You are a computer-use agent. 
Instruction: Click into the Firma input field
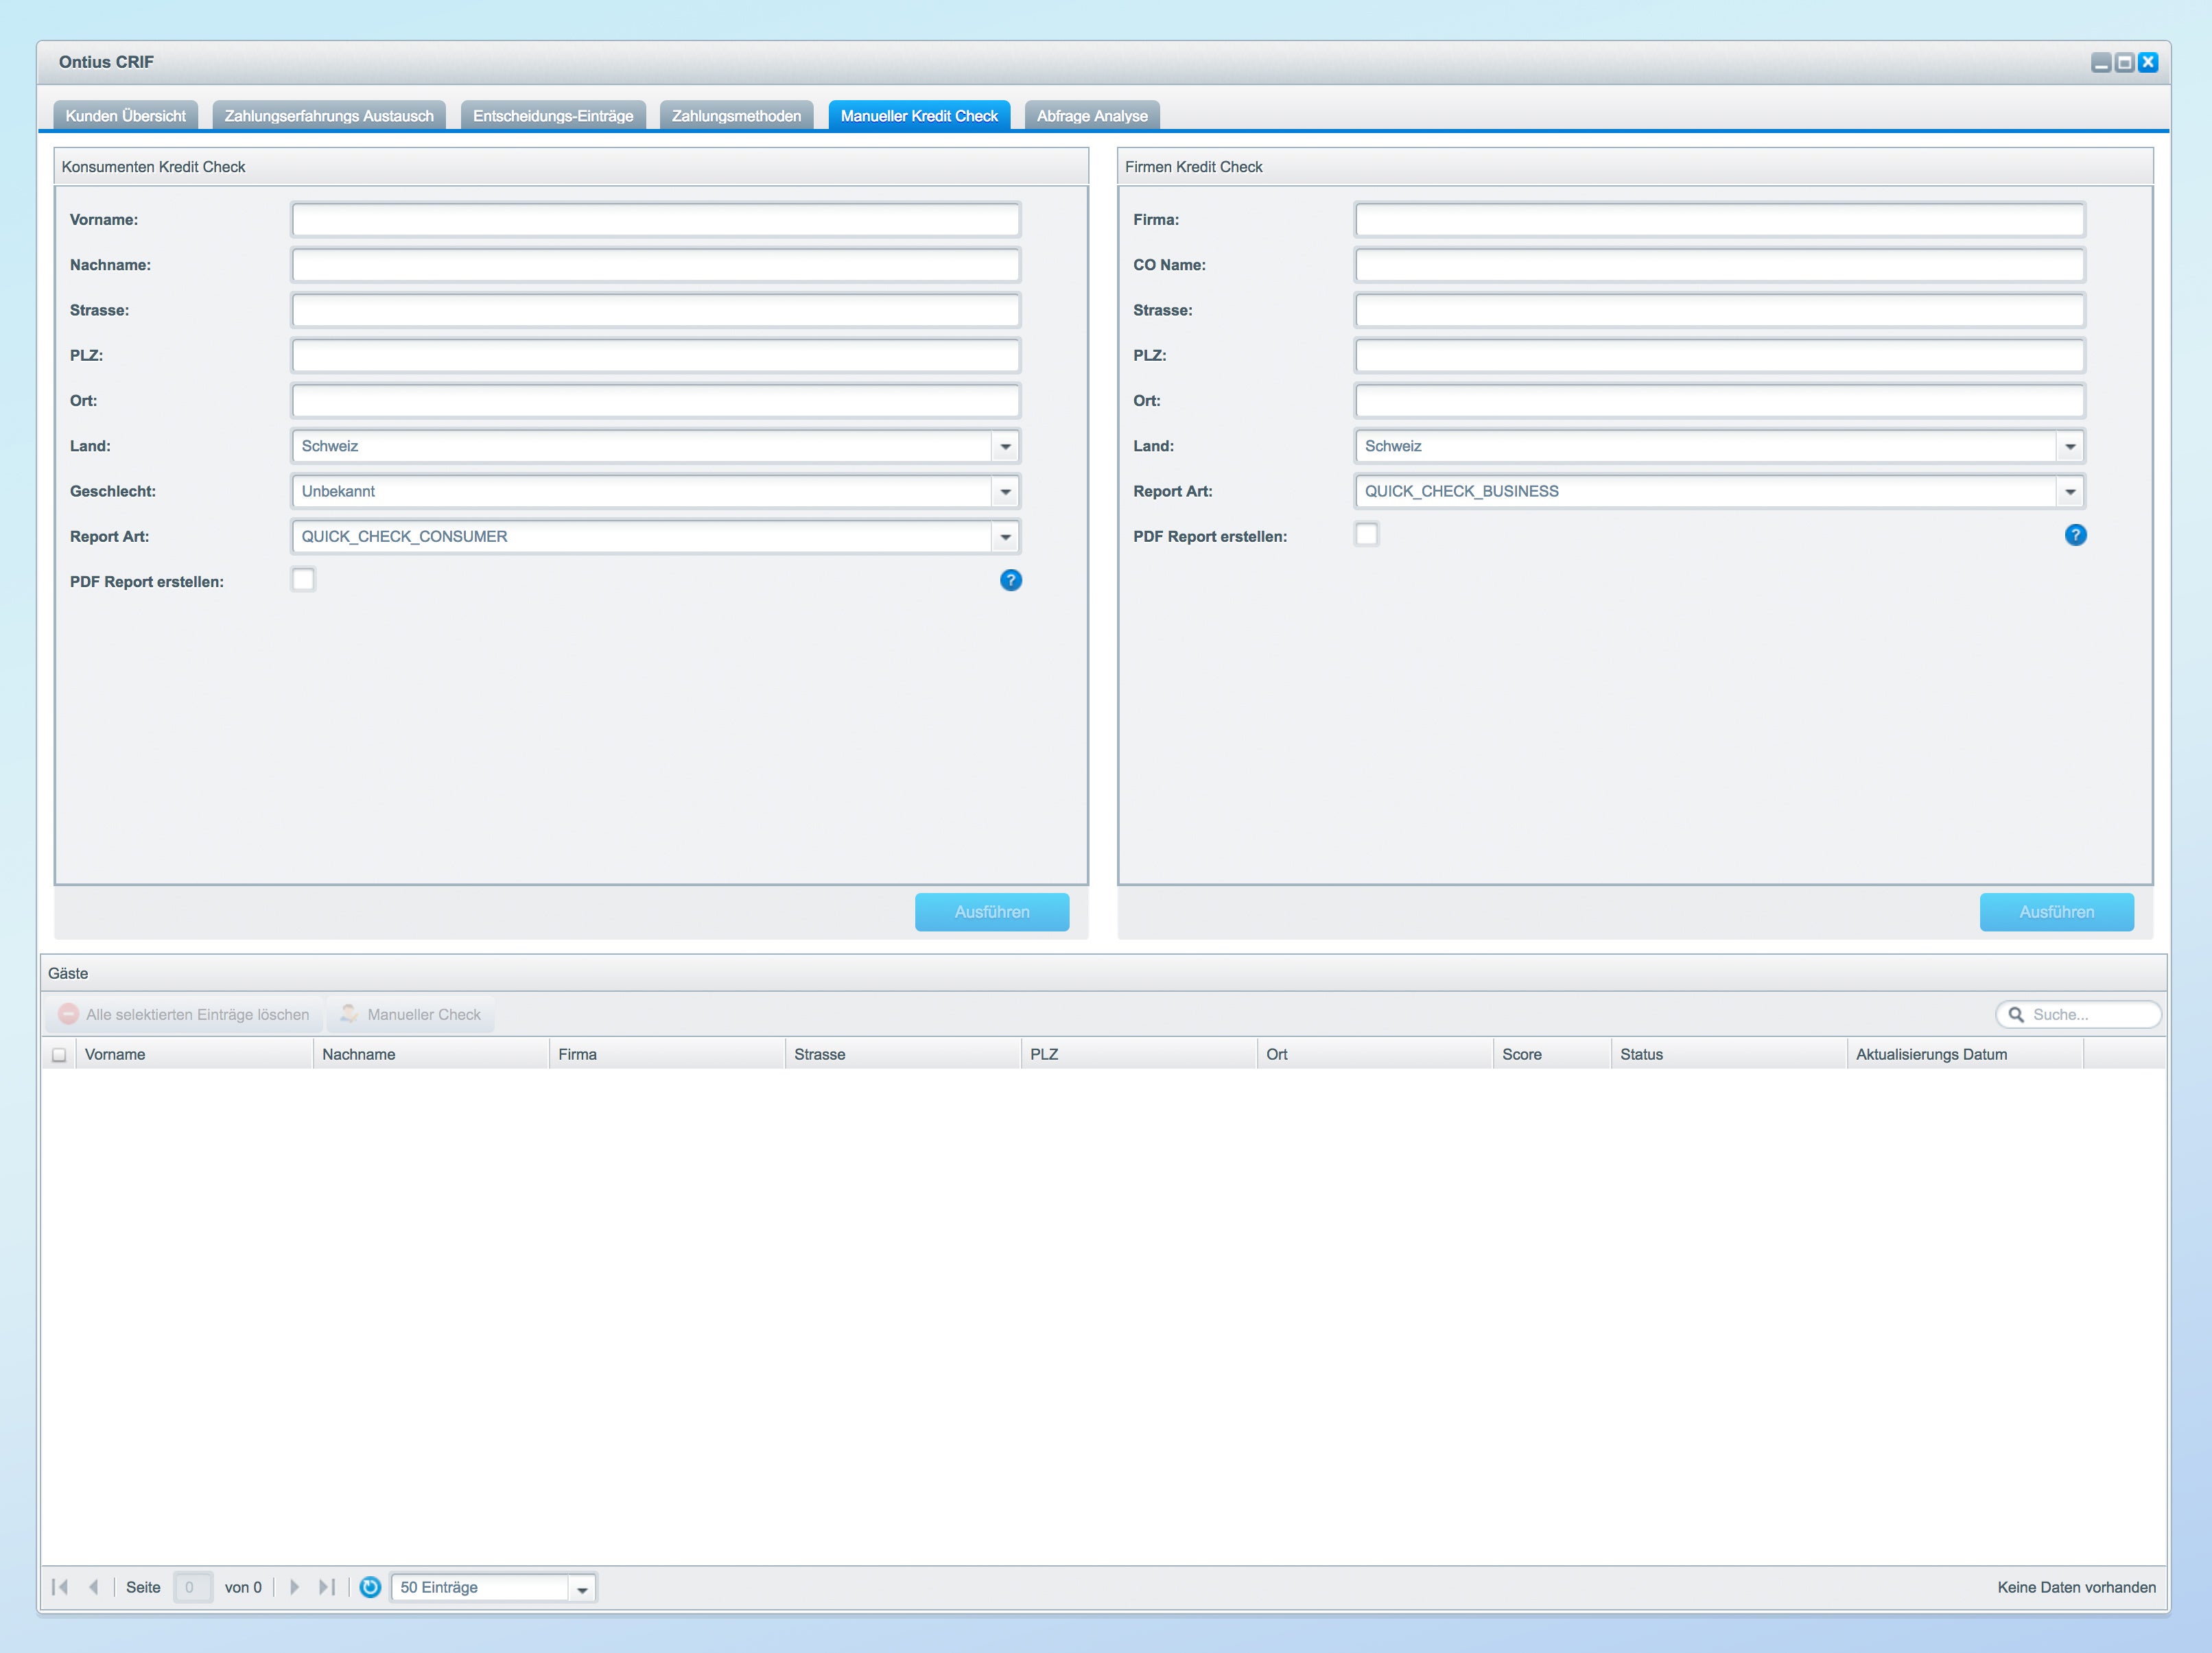(1719, 220)
